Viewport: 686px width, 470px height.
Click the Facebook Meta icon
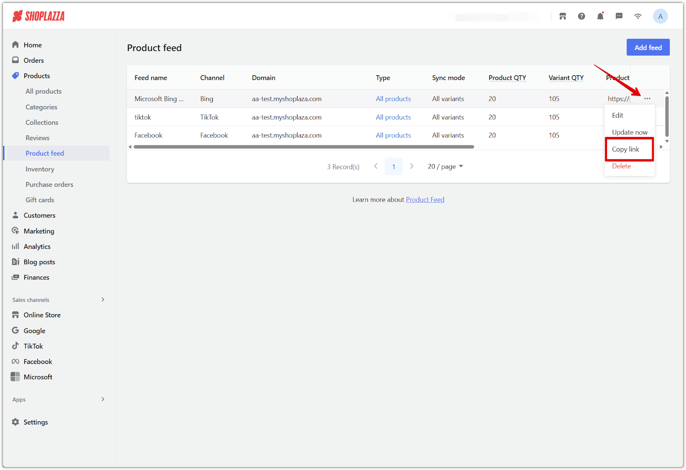pos(15,361)
